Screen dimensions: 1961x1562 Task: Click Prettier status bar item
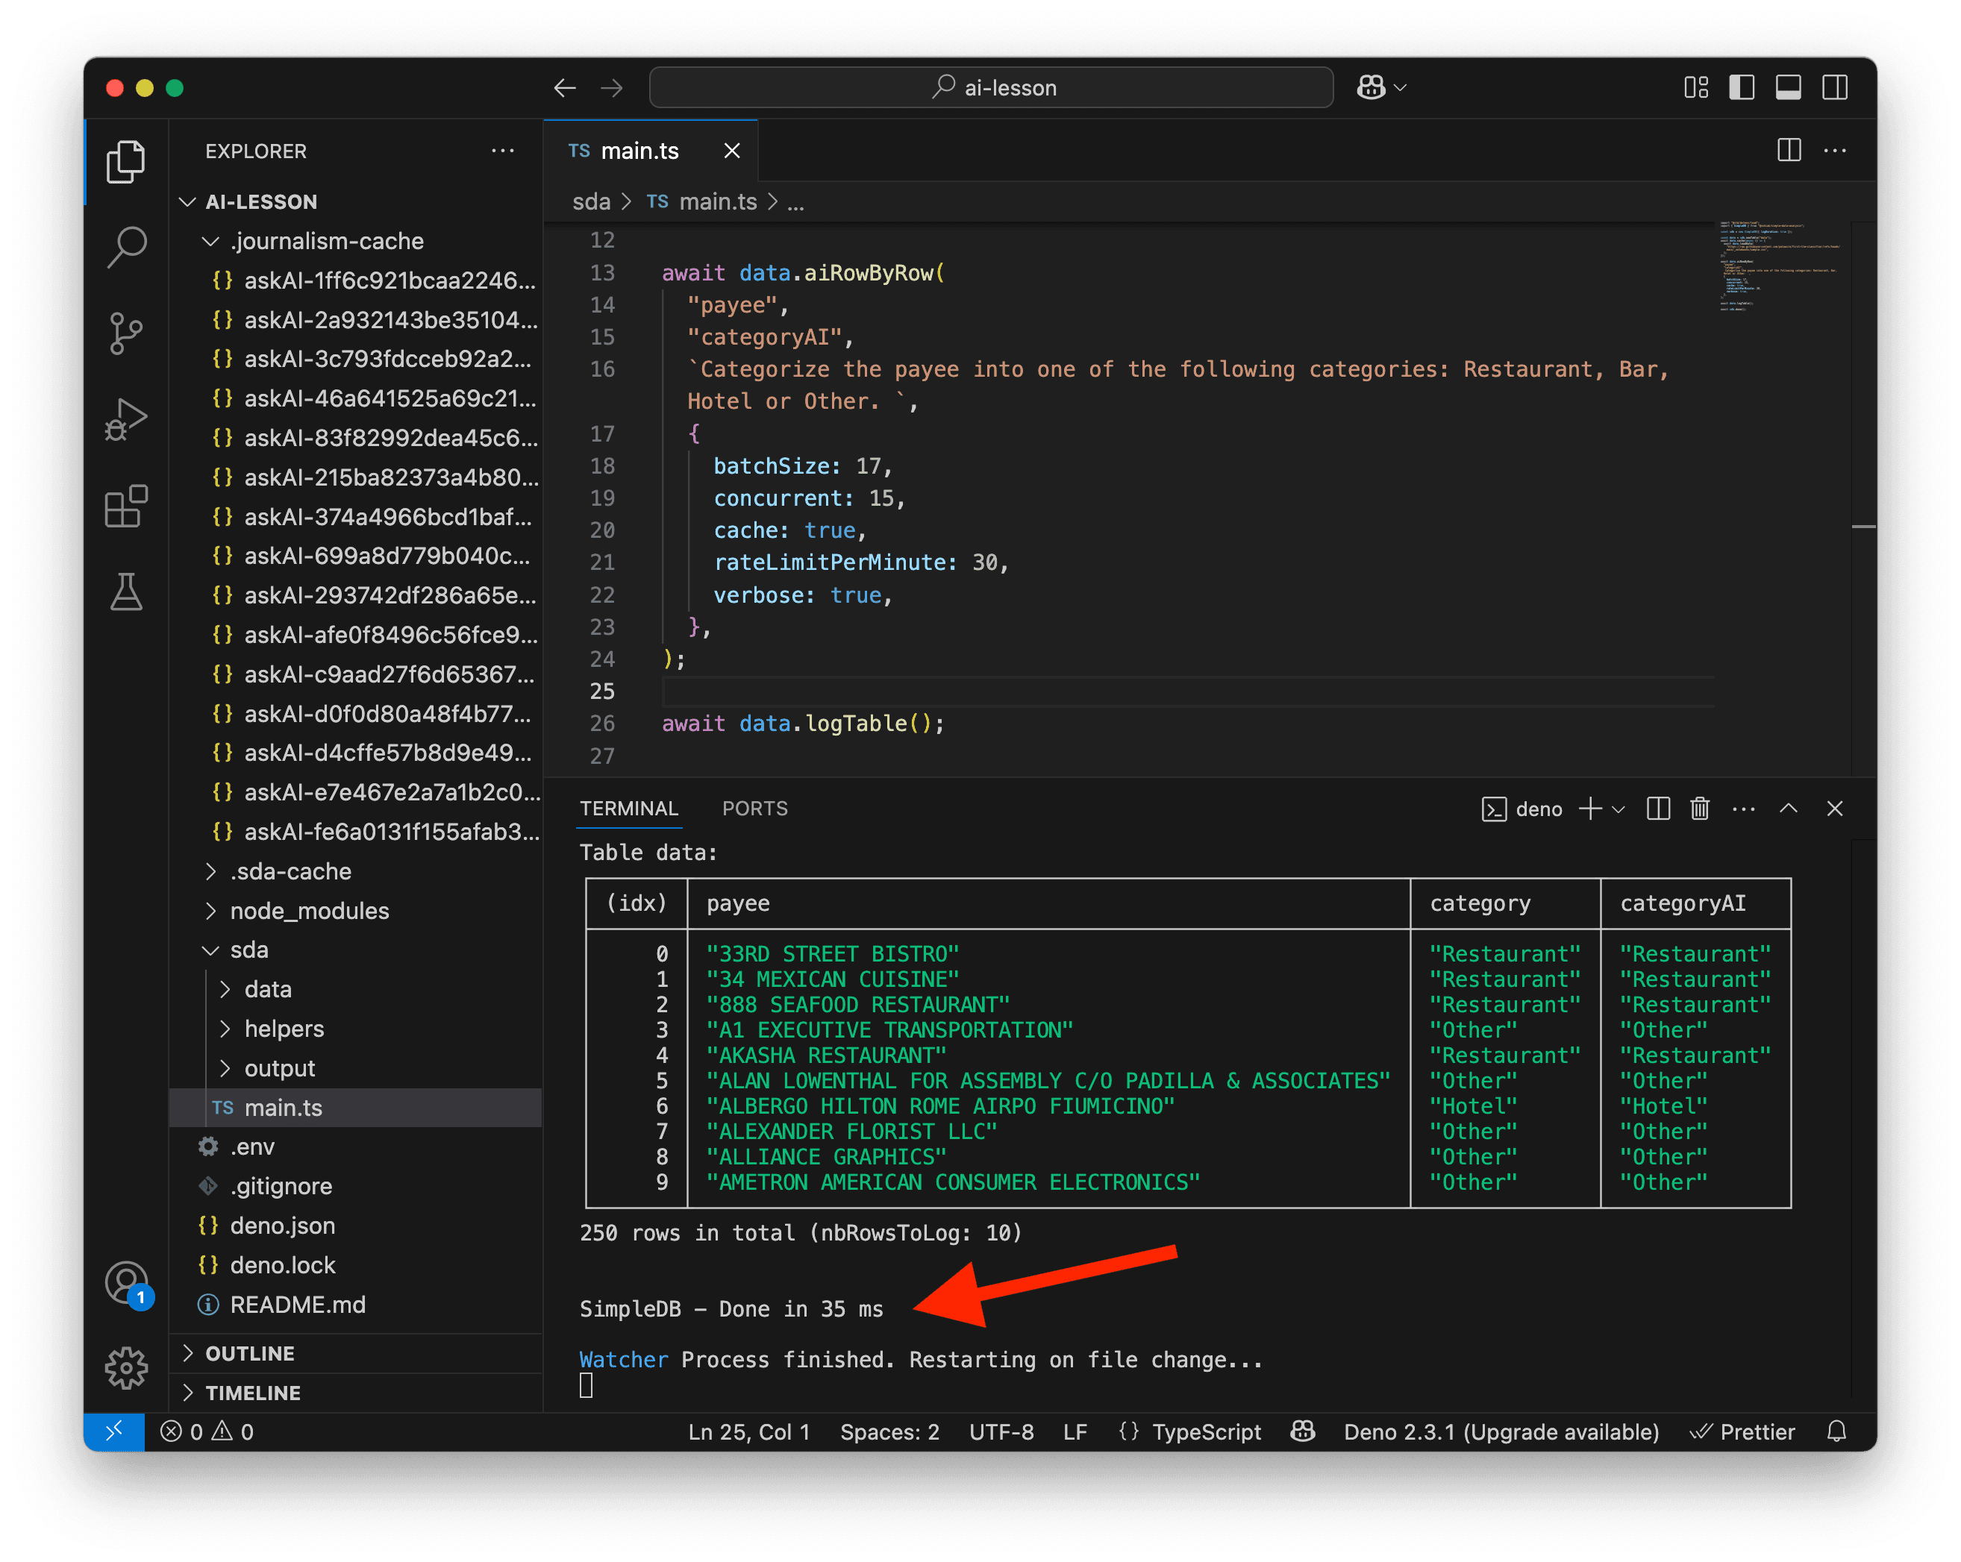(1742, 1432)
